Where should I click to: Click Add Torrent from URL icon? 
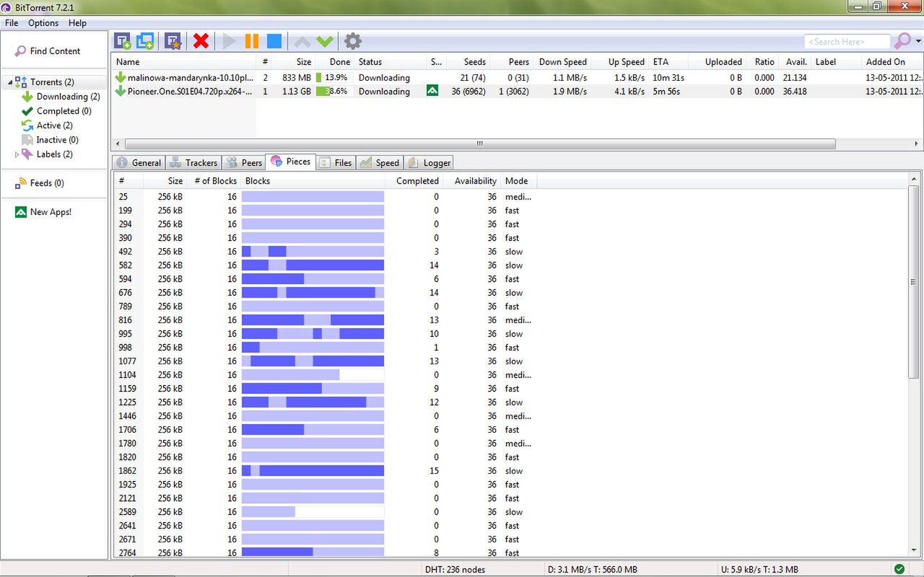pyautogui.click(x=145, y=41)
